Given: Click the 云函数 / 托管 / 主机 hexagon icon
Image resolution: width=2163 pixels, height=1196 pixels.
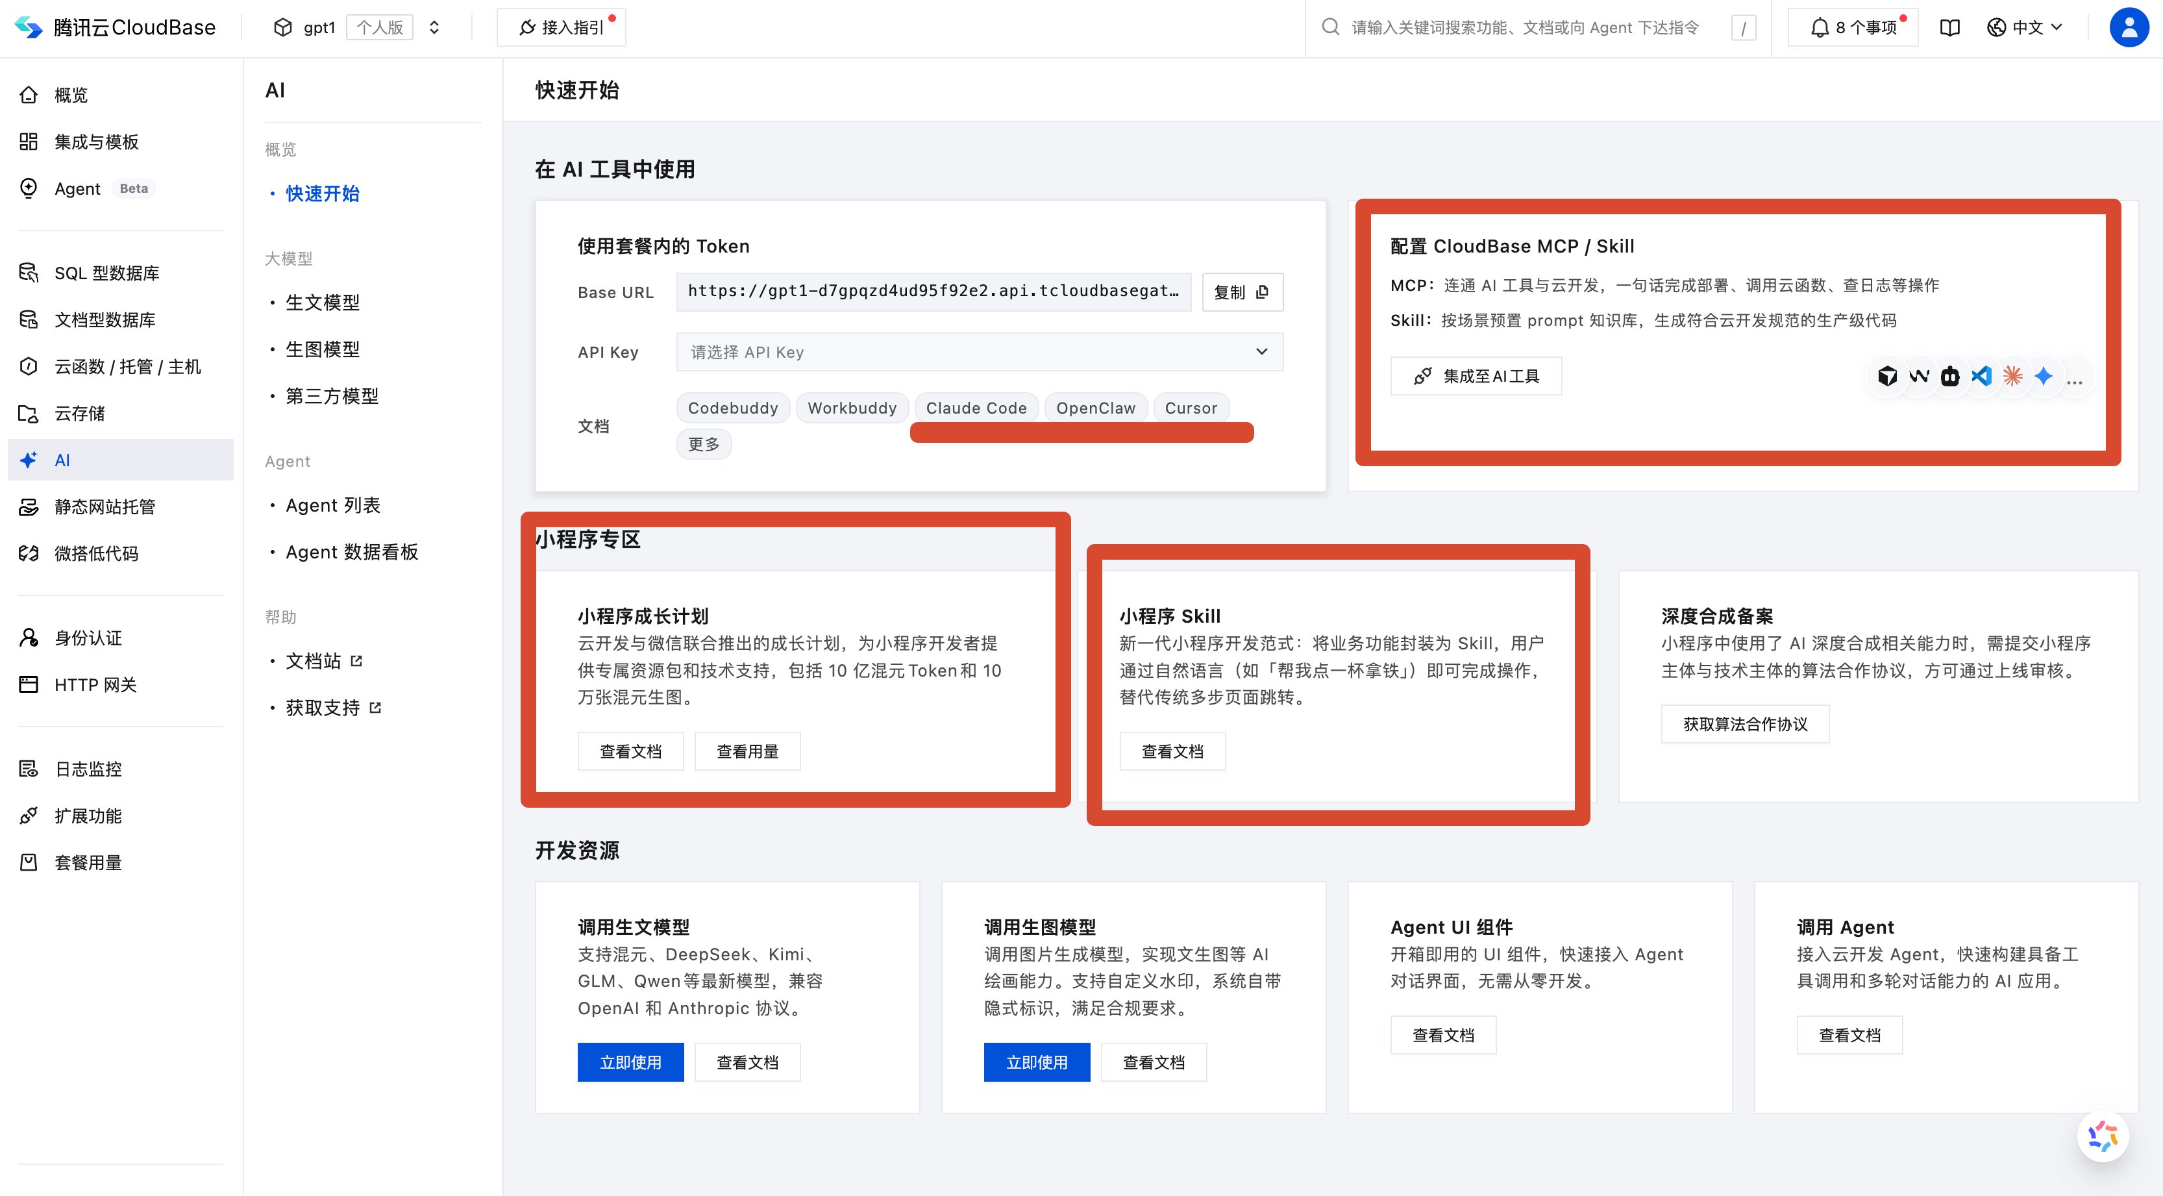Looking at the screenshot, I should click(x=29, y=366).
